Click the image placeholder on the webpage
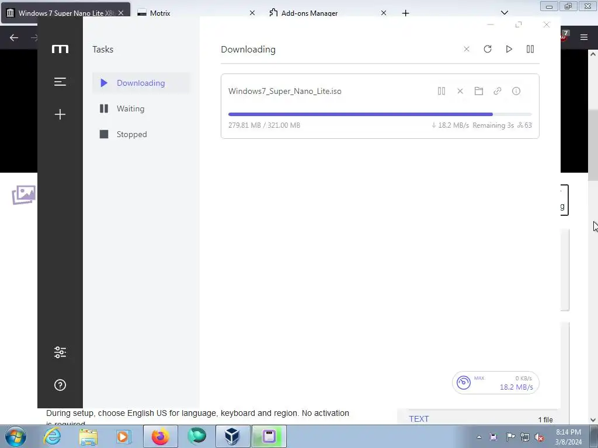Viewport: 598px width, 448px height. pos(23,195)
